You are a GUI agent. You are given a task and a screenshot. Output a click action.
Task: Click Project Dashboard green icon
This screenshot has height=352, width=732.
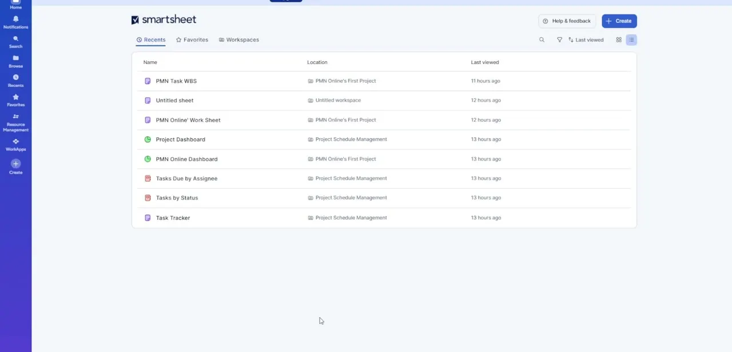148,139
